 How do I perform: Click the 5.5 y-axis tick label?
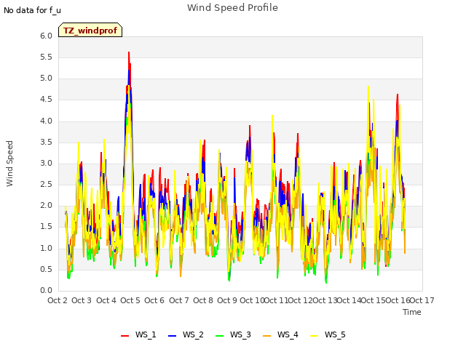pyautogui.click(x=47, y=57)
